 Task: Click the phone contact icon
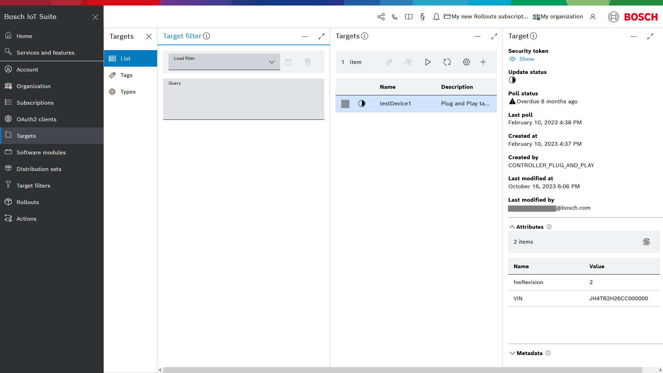point(395,17)
